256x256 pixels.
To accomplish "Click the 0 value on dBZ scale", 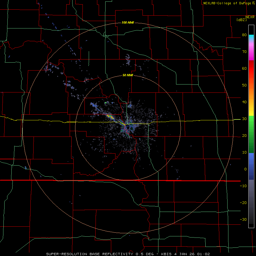I will pos(245,169).
